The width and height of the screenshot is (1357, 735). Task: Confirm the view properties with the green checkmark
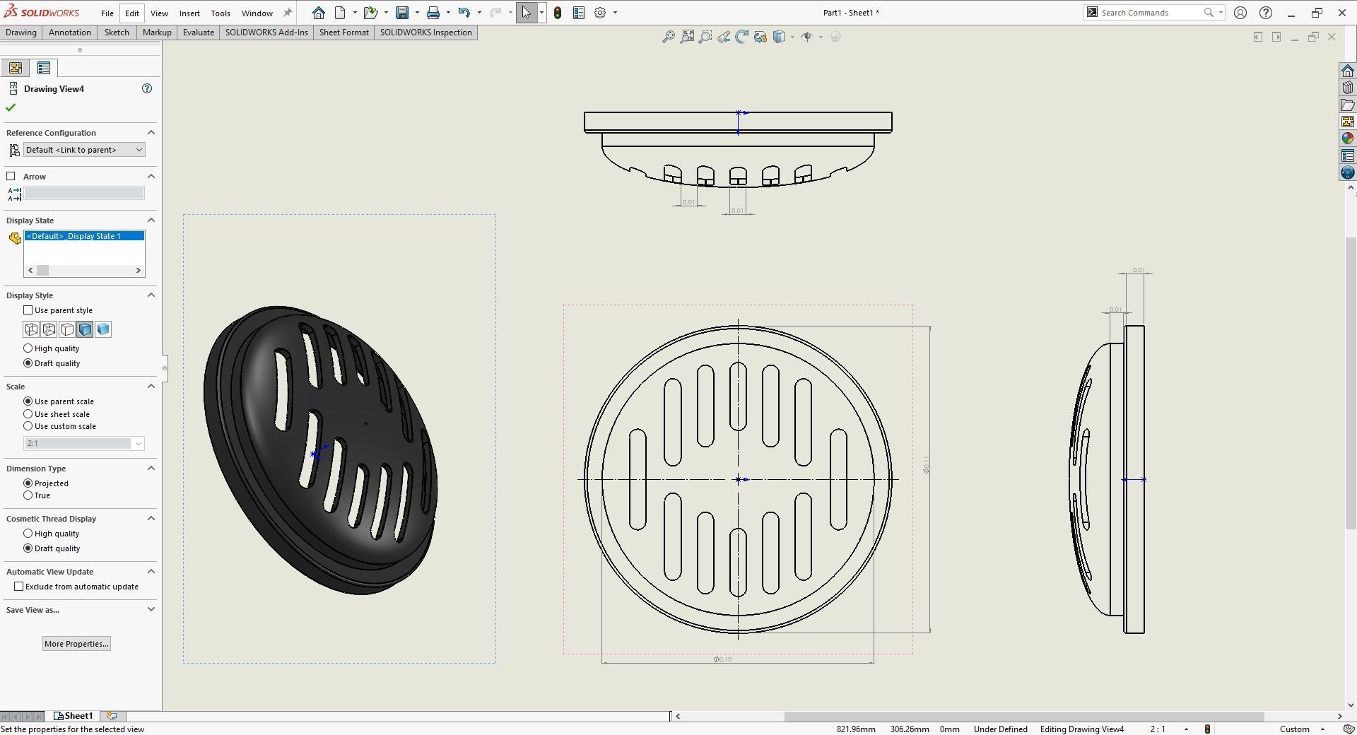pyautogui.click(x=11, y=107)
